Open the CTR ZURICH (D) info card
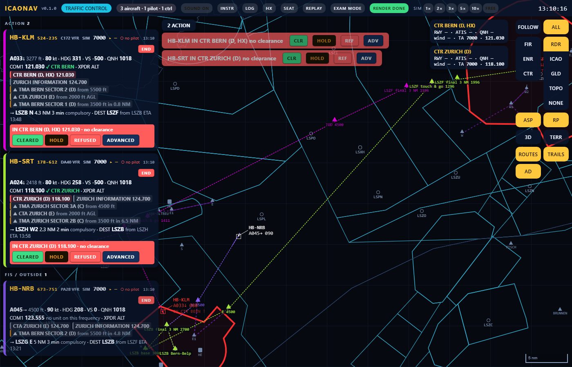Viewport: 572px width, 367px height. pyautogui.click(x=469, y=57)
